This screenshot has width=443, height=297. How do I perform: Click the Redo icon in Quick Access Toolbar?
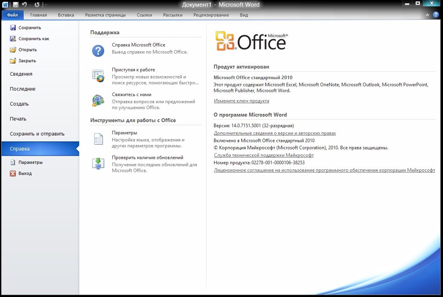point(37,5)
